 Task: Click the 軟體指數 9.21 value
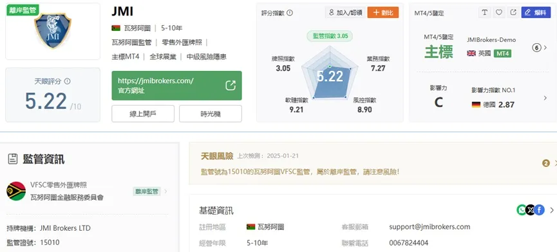pyautogui.click(x=296, y=110)
